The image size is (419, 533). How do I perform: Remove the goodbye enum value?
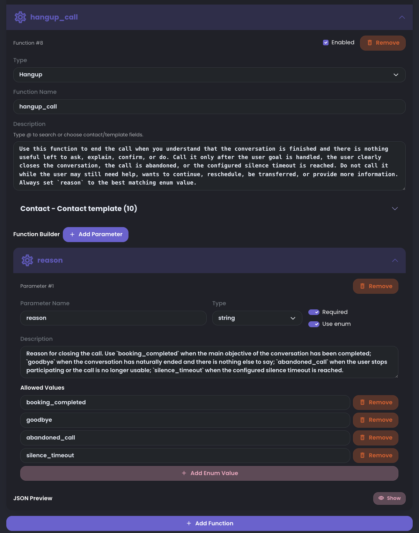(376, 420)
